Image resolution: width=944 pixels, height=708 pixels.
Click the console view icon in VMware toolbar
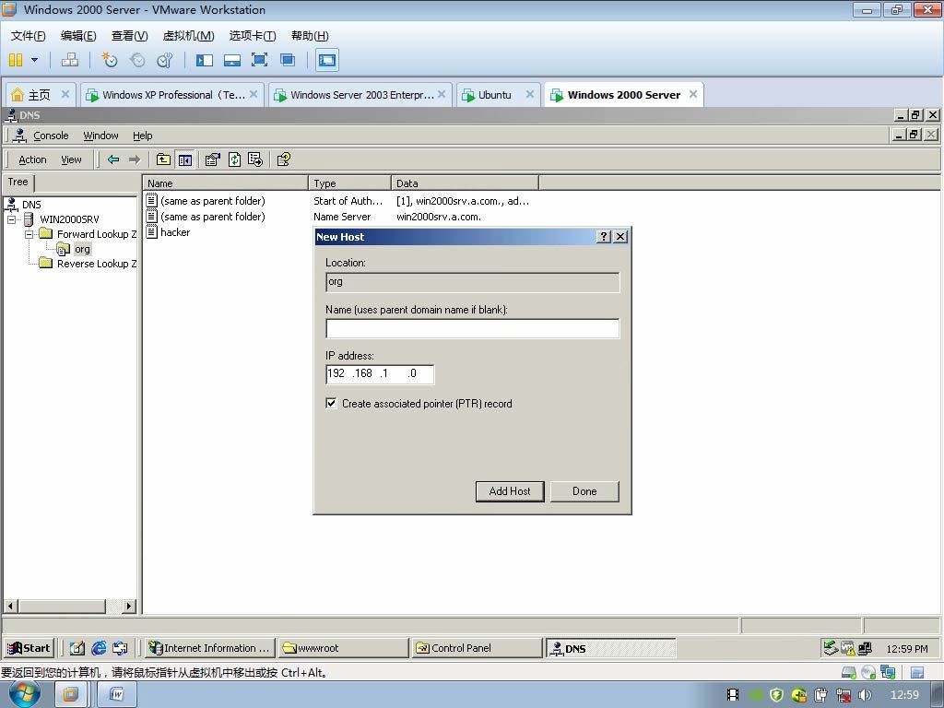pyautogui.click(x=327, y=60)
